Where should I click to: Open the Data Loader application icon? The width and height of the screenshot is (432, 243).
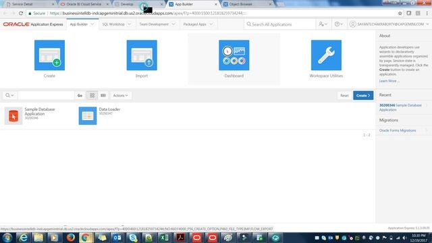tap(88, 115)
